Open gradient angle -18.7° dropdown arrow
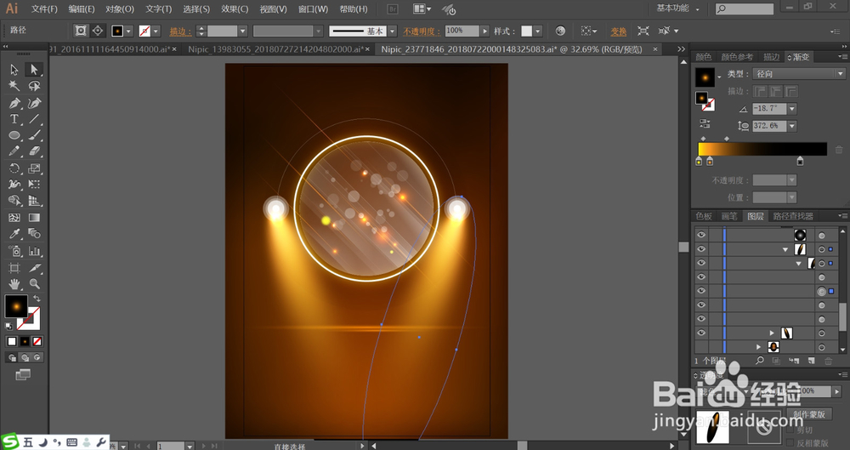The width and height of the screenshot is (850, 450). [792, 109]
